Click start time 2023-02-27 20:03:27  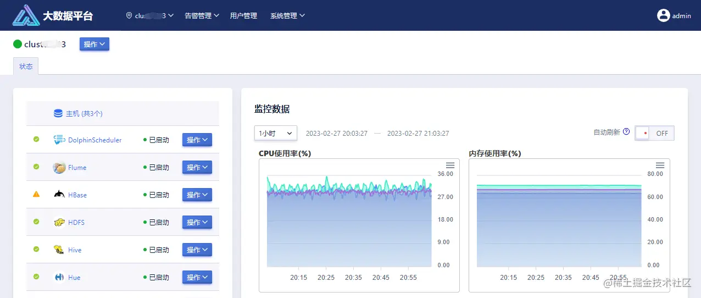point(337,133)
